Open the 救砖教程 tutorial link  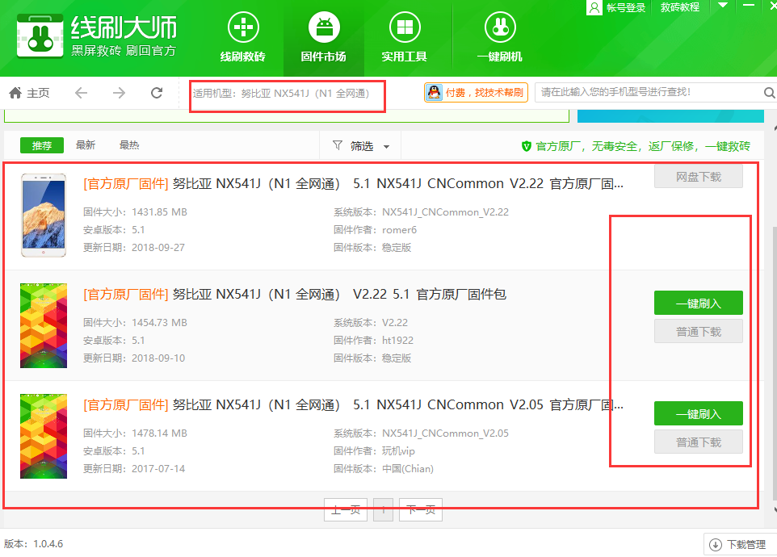(680, 7)
